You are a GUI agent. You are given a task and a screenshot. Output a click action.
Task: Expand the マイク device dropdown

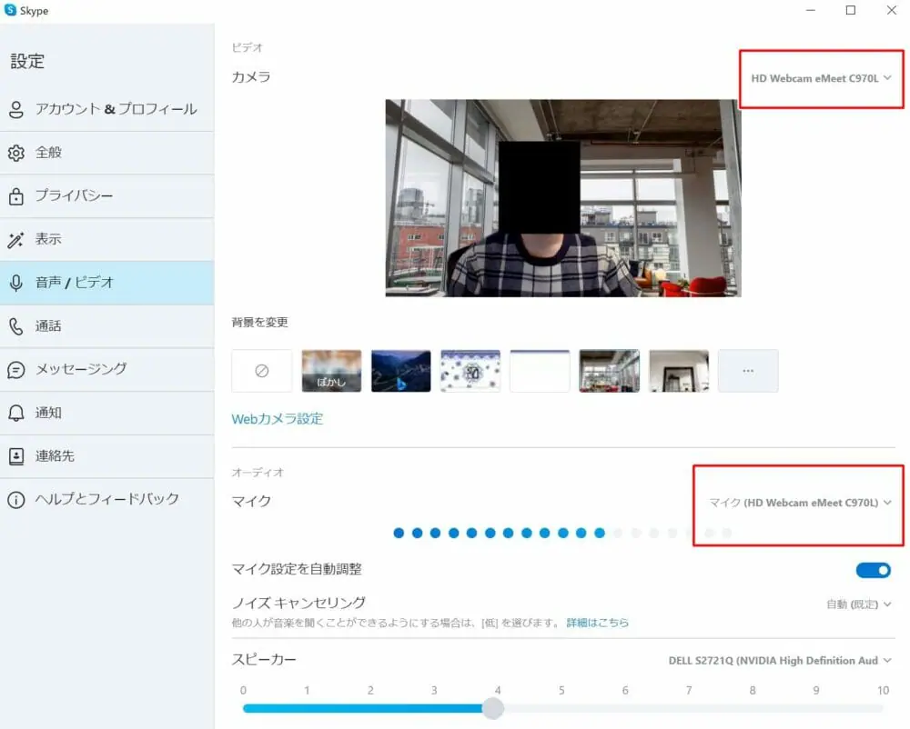799,503
